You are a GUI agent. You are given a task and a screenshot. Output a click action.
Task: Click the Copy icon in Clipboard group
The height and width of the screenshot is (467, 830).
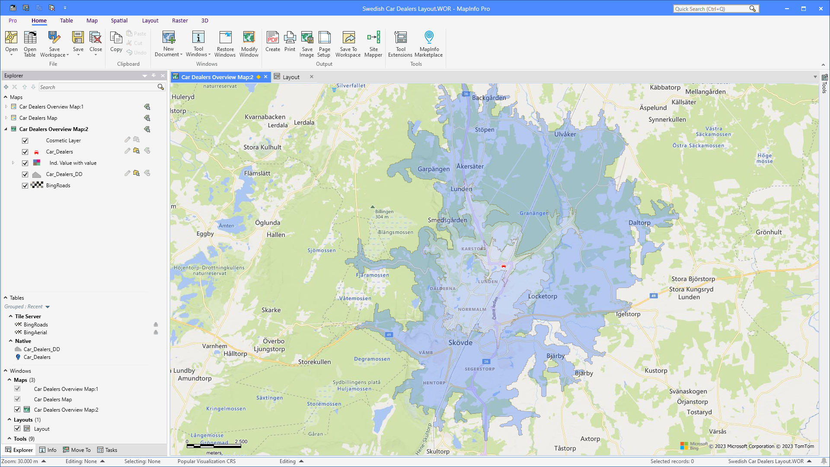point(116,38)
